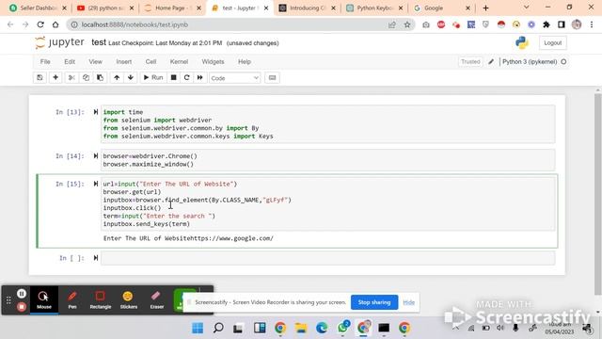Image resolution: width=602 pixels, height=339 pixels.
Task: Click the Jupyter logo
Action: click(x=60, y=42)
